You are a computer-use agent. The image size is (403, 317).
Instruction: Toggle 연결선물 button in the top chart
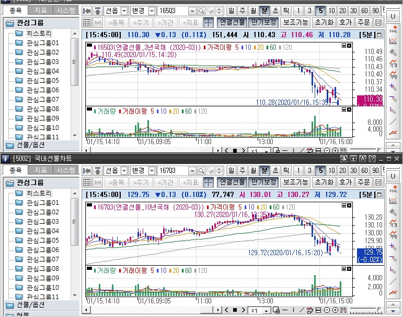click(x=231, y=23)
